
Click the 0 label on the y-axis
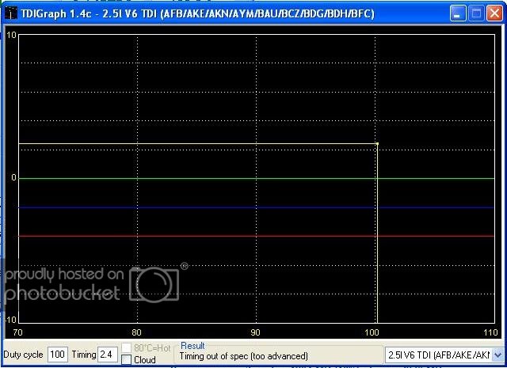pos(11,179)
